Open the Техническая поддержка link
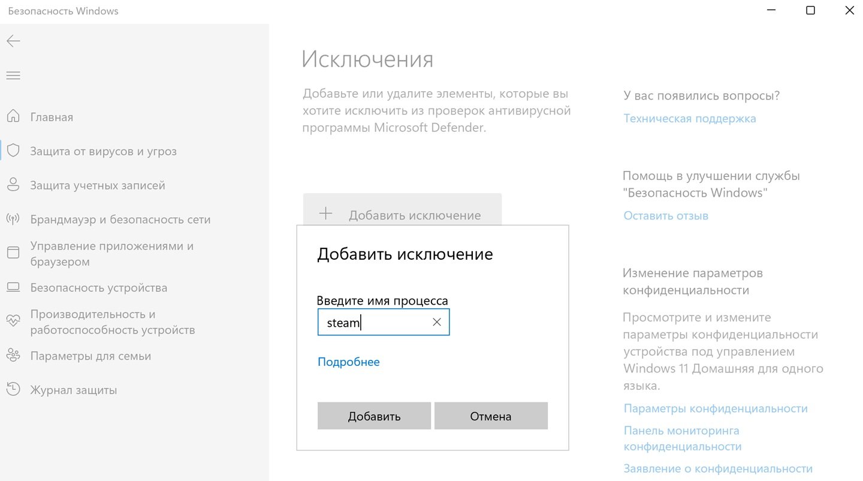This screenshot has height=481, width=863. (690, 118)
